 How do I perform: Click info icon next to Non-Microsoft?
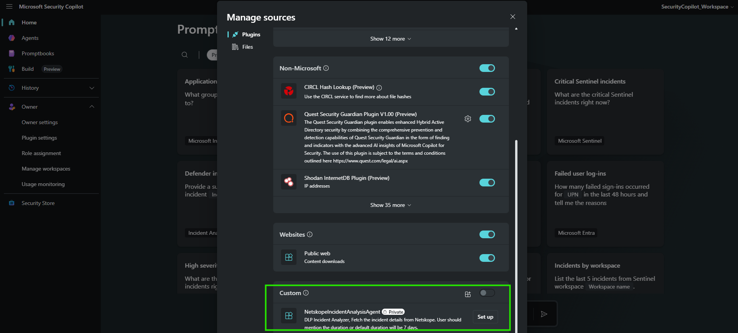[326, 68]
